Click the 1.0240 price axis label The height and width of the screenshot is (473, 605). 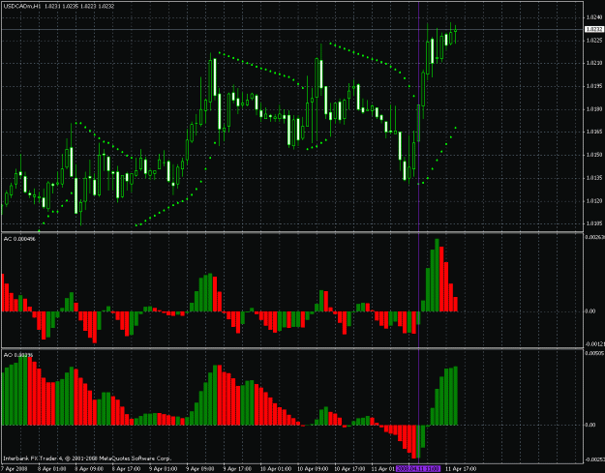click(594, 17)
